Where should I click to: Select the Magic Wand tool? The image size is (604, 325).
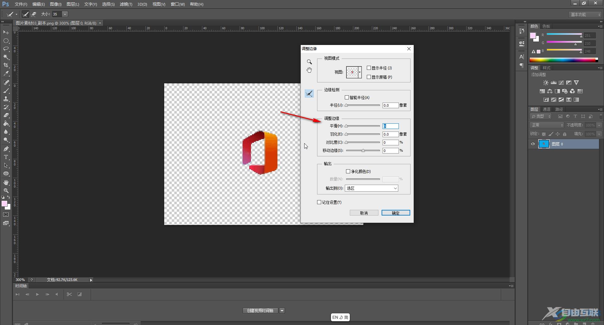6,57
